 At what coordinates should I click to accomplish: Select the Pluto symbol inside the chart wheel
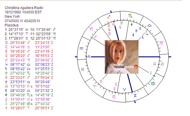point(140,28)
